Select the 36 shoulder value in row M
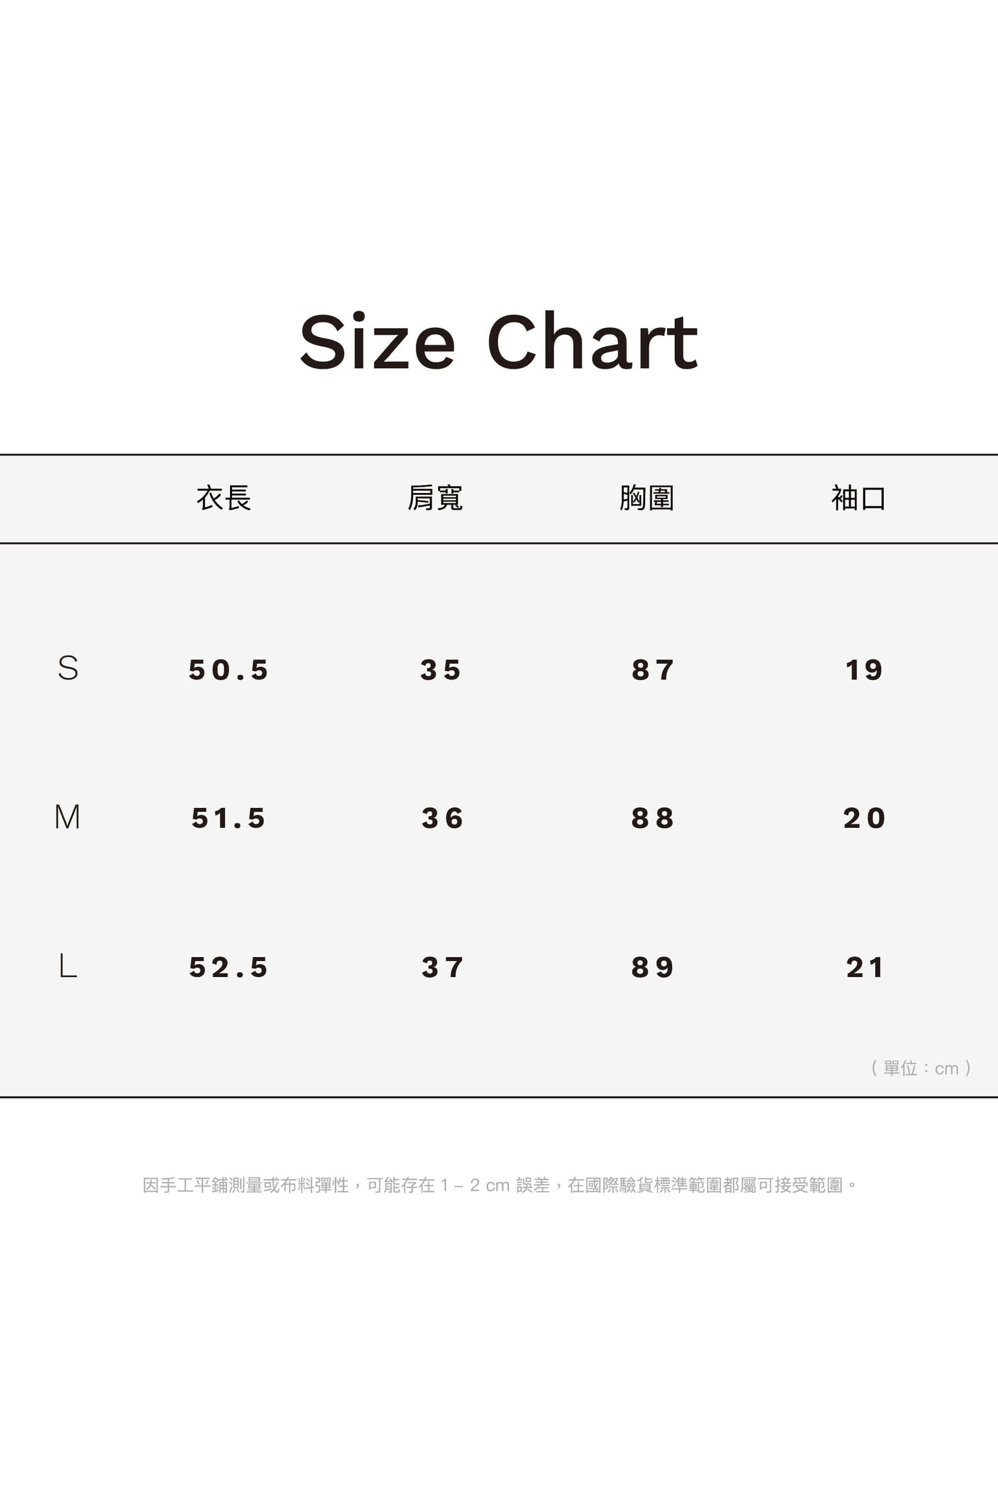 coord(442,818)
